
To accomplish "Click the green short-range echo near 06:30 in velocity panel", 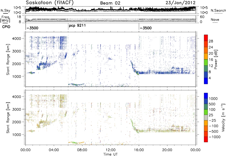I will pyautogui.click(x=74, y=143).
